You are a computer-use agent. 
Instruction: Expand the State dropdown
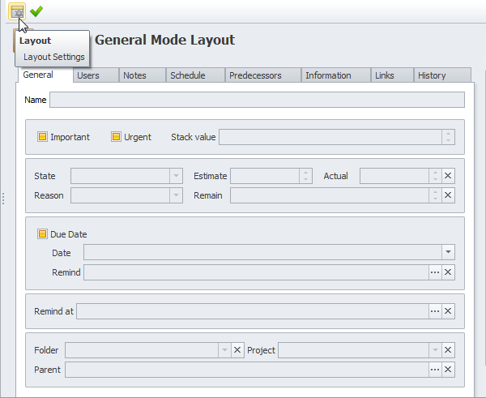pyautogui.click(x=176, y=176)
